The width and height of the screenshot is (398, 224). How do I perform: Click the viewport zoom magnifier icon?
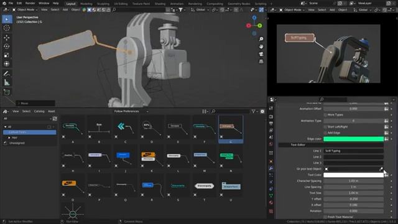click(x=261, y=39)
